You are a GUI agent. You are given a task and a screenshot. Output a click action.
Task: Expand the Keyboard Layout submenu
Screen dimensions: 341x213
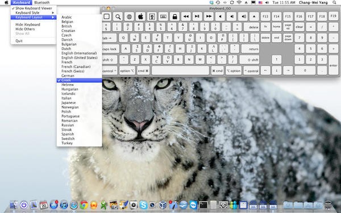click(x=34, y=17)
